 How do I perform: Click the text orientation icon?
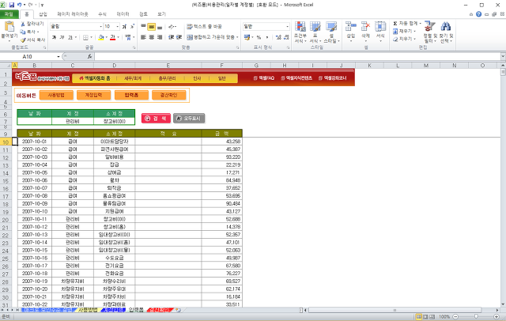[x=172, y=26]
